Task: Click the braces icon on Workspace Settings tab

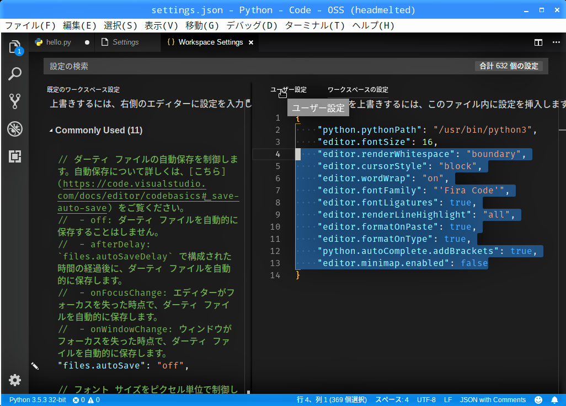Action: click(171, 42)
